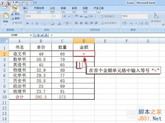Click the total cell 573
165x123 pixels.
tap(62, 97)
